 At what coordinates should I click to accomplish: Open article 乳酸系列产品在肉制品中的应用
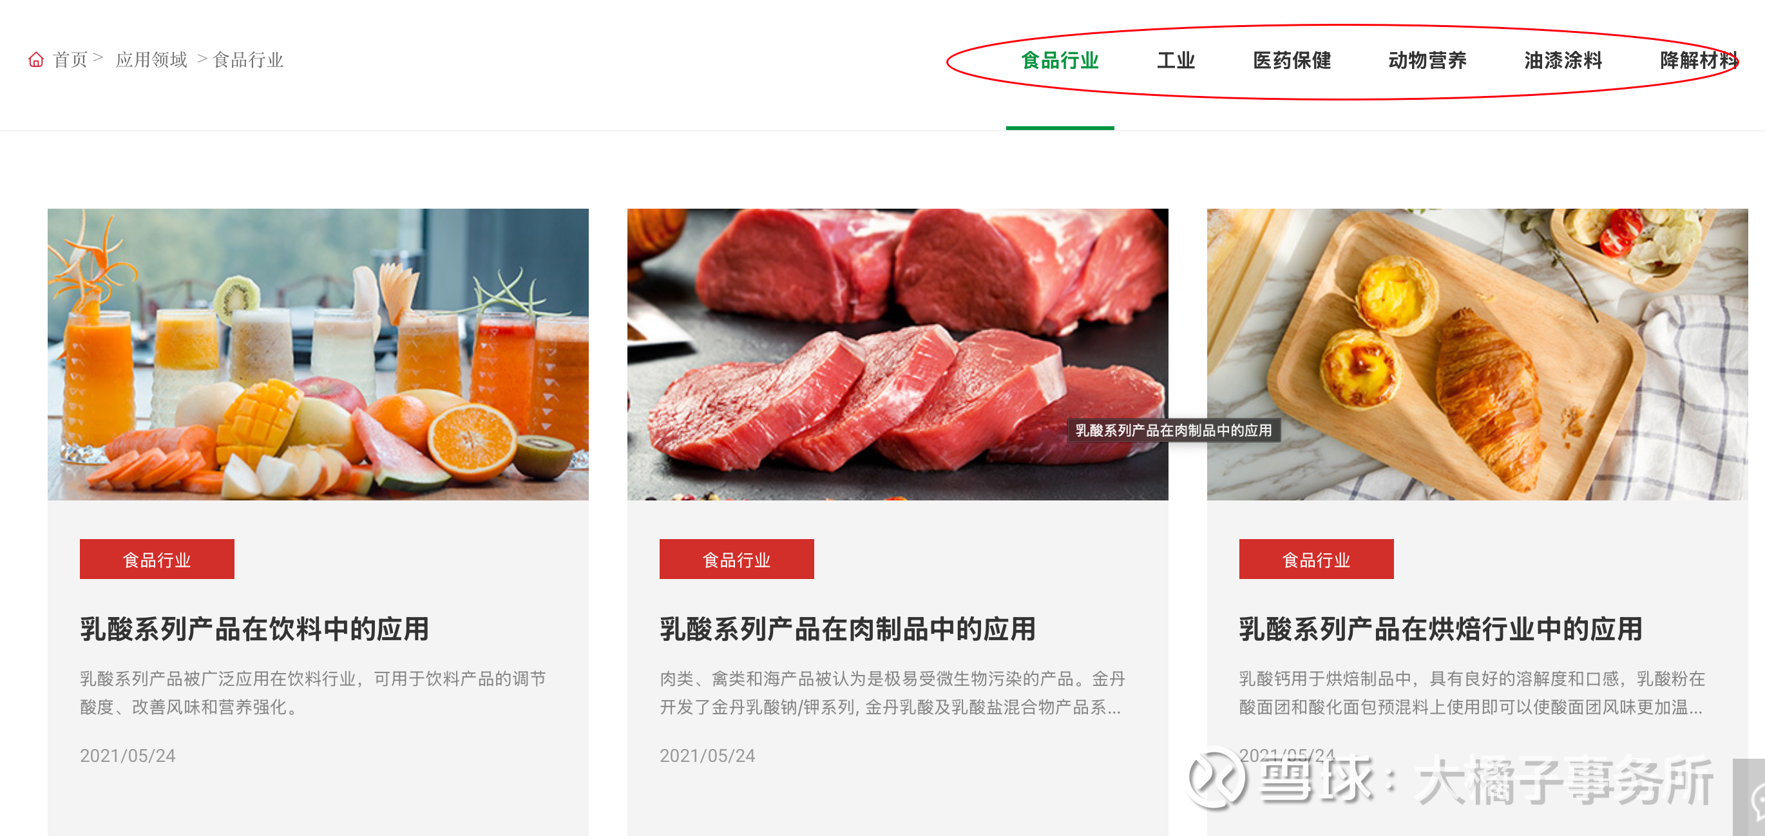[x=848, y=629]
